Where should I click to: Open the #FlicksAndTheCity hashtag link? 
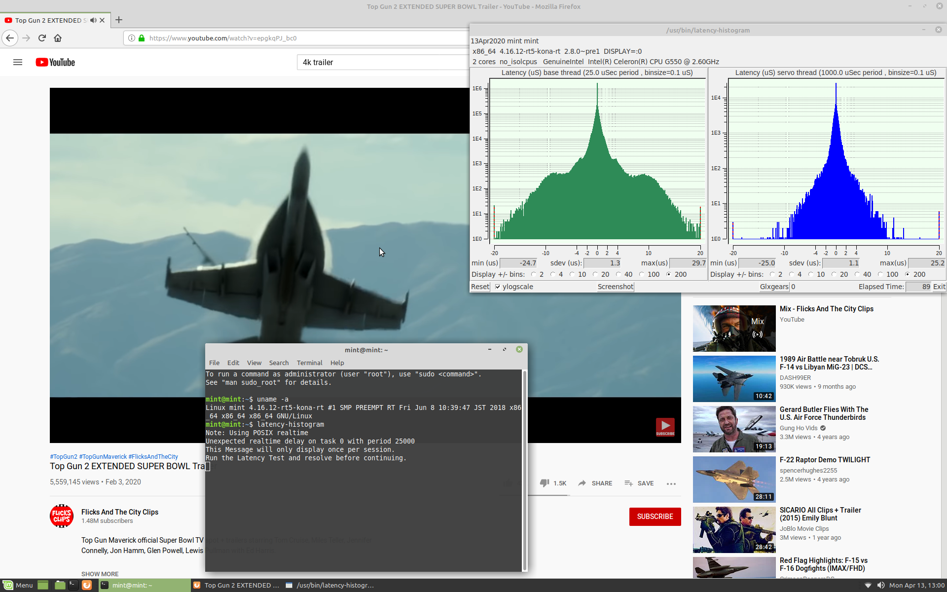click(153, 456)
